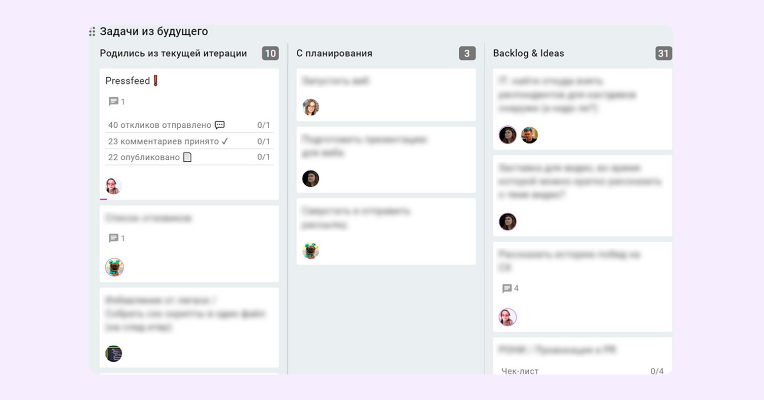Click the frog avatar on third С планирования card
This screenshot has width=764, height=400.
tap(311, 251)
